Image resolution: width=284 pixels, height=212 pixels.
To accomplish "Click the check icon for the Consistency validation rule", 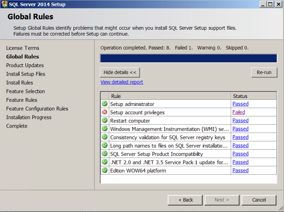I will pos(105,137).
